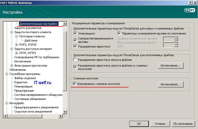The height and width of the screenshot is (129, 198).
Task: Uncheck Блокировать съемные носители
Action: [74, 84]
